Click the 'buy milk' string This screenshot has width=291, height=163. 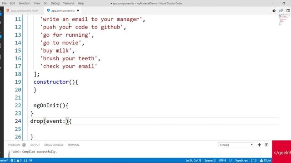pos(56,51)
